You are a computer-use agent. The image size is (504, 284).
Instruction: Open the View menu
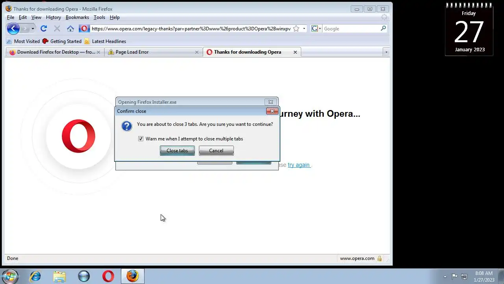[x=36, y=17]
